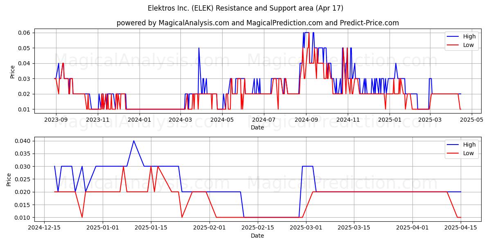The image size is (491, 245).
Task: Click the '2024-05' x-axis tick label
Action: (222, 120)
